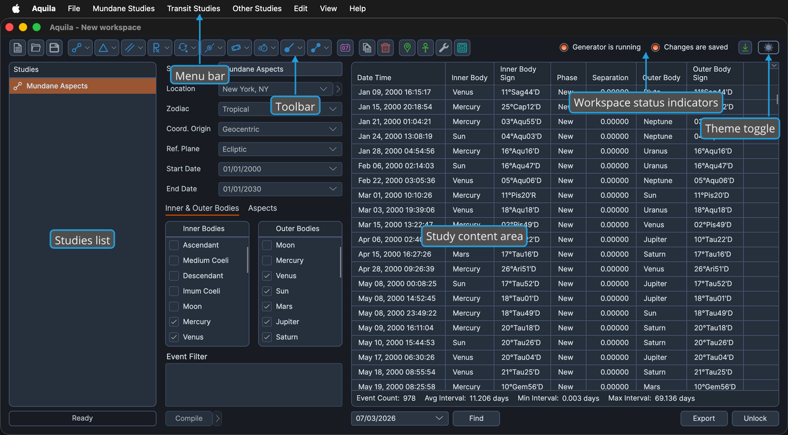Select the Inner & Outer Bodies tab
This screenshot has height=435, width=788.
(202, 208)
